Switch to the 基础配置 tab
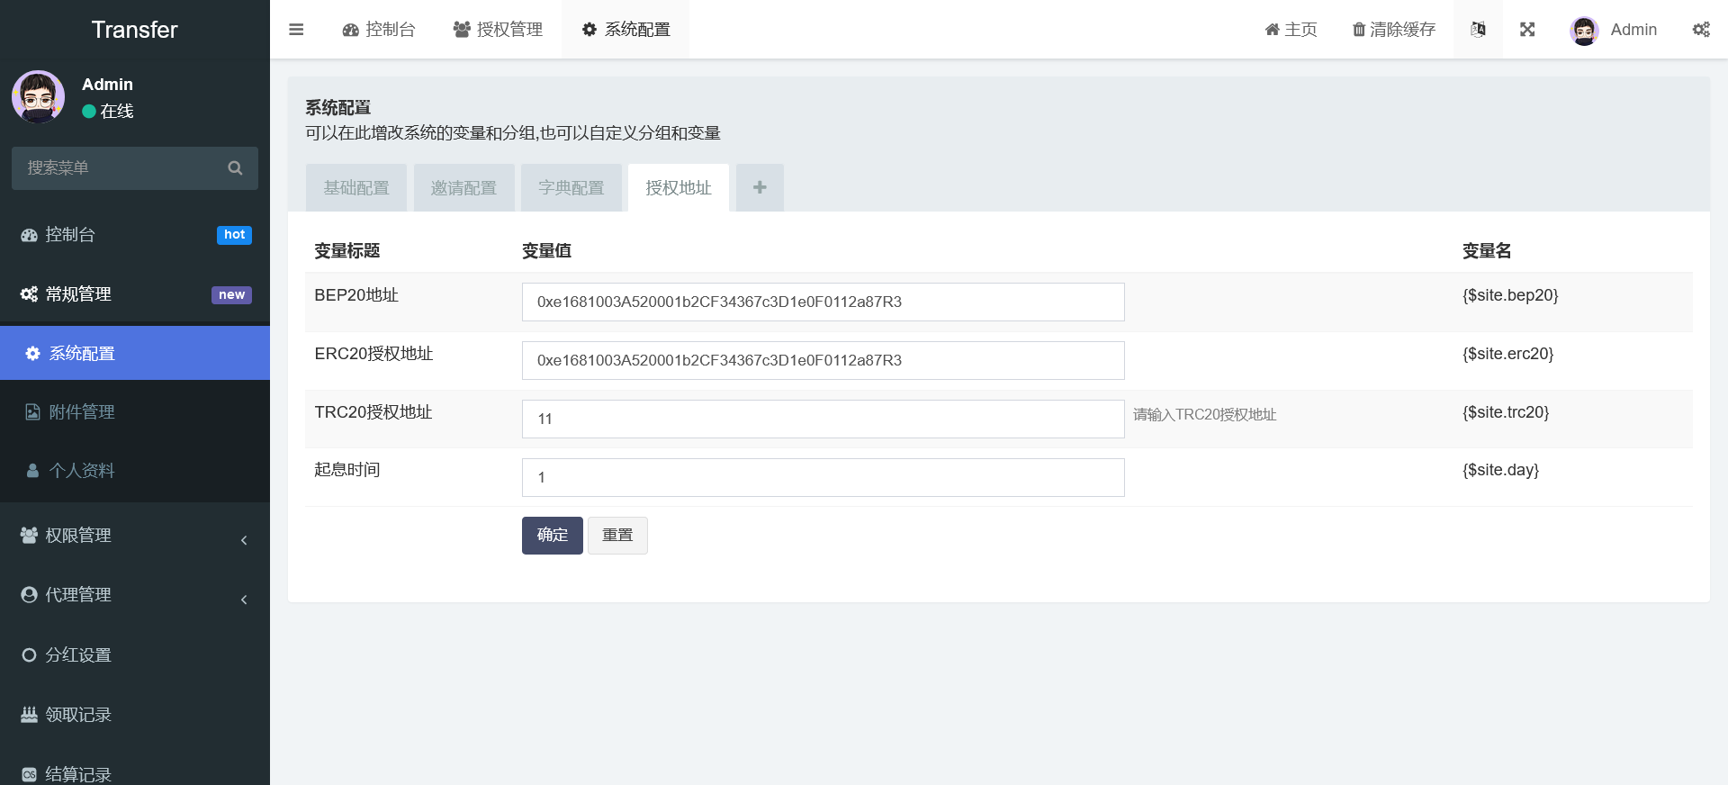 (x=356, y=188)
